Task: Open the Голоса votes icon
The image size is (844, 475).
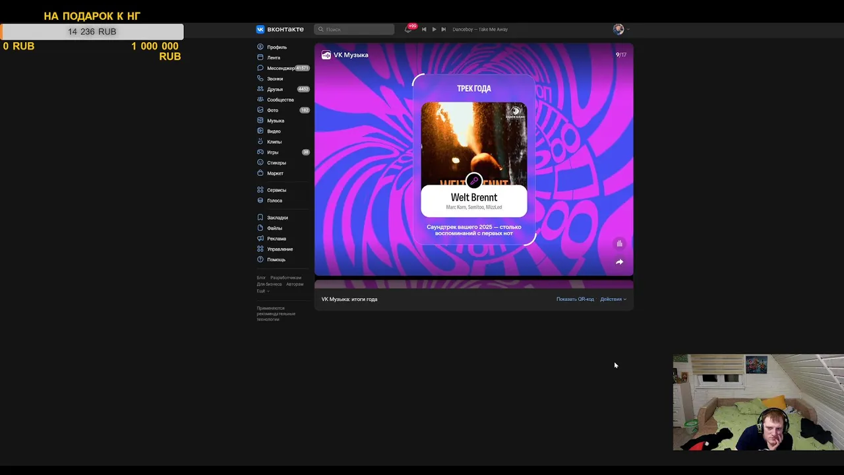Action: pos(260,201)
